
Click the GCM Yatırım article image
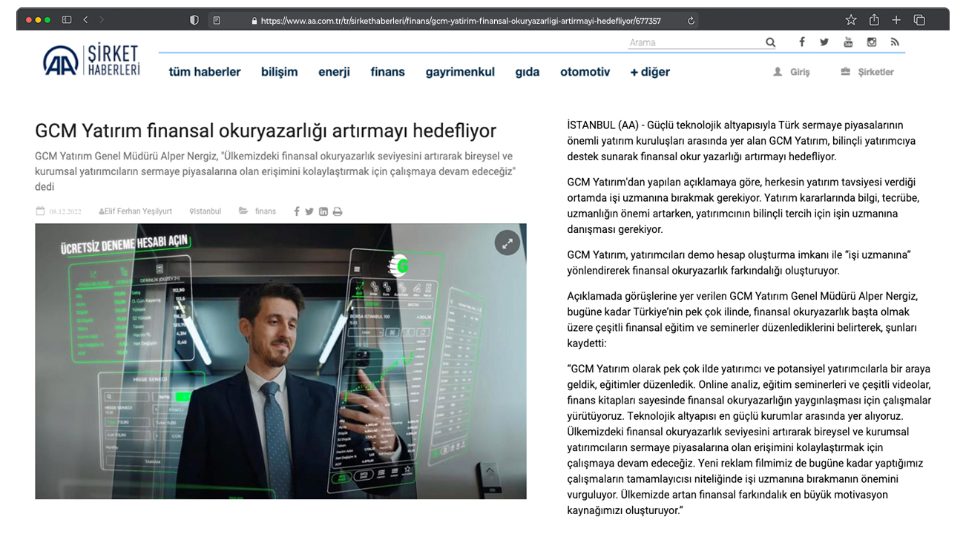[280, 361]
